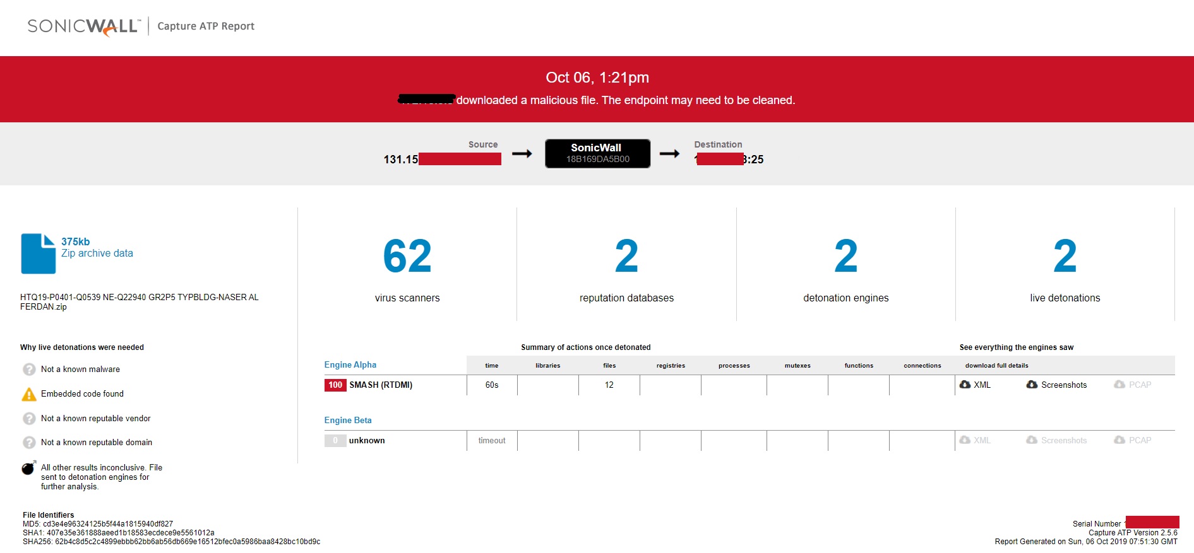Click the Capture ATP Version 2.5.6 text

coord(1133,533)
